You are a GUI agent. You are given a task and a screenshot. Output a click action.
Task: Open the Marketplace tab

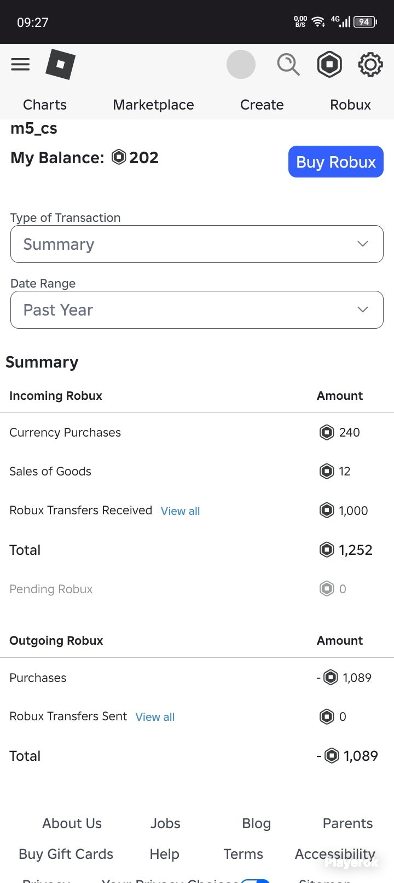153,105
